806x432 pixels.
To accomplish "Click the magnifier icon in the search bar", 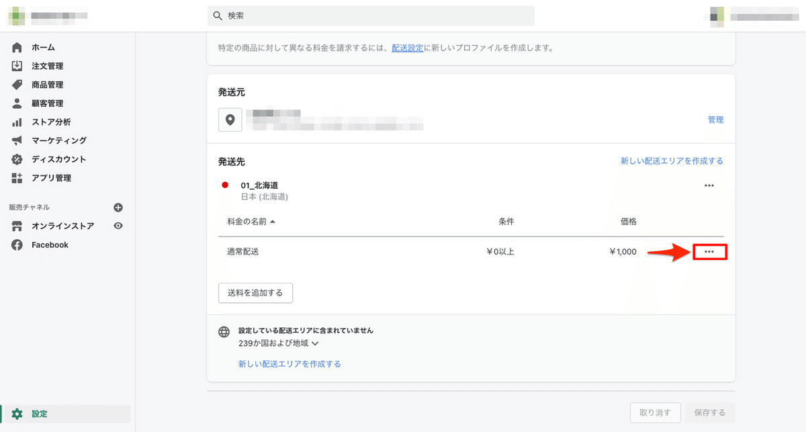I will [x=218, y=15].
